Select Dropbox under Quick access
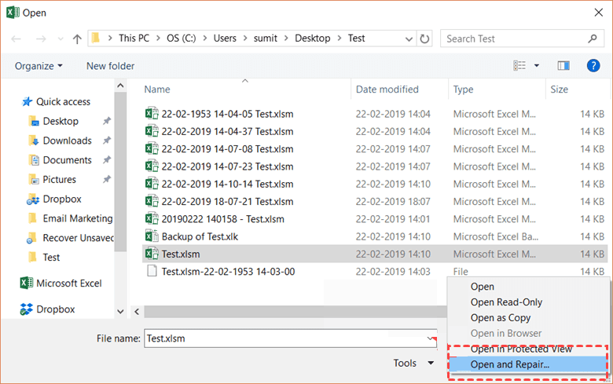 point(62,199)
